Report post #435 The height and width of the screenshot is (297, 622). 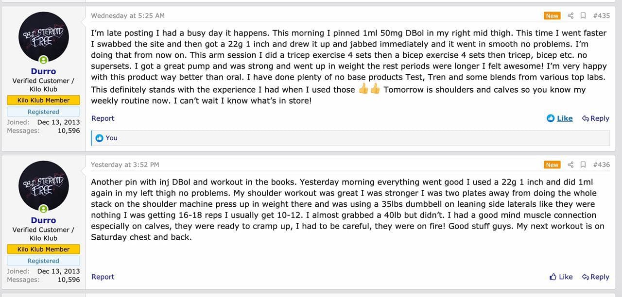tap(103, 118)
